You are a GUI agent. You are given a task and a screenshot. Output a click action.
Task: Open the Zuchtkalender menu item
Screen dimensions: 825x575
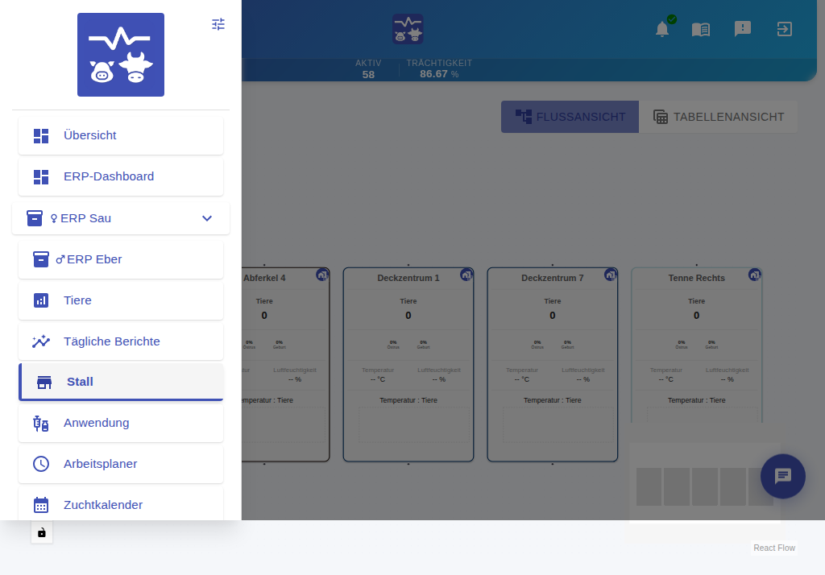tap(121, 504)
